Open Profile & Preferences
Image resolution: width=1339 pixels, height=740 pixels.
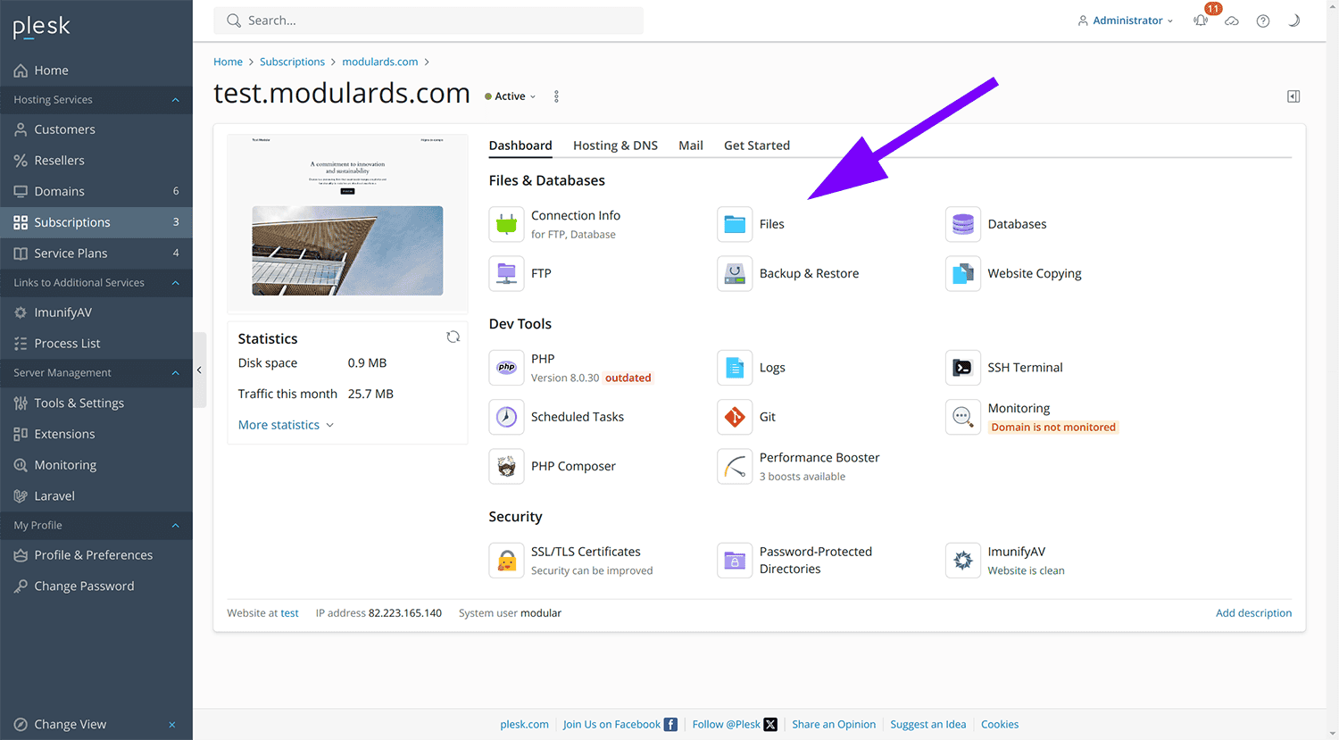[x=96, y=555]
